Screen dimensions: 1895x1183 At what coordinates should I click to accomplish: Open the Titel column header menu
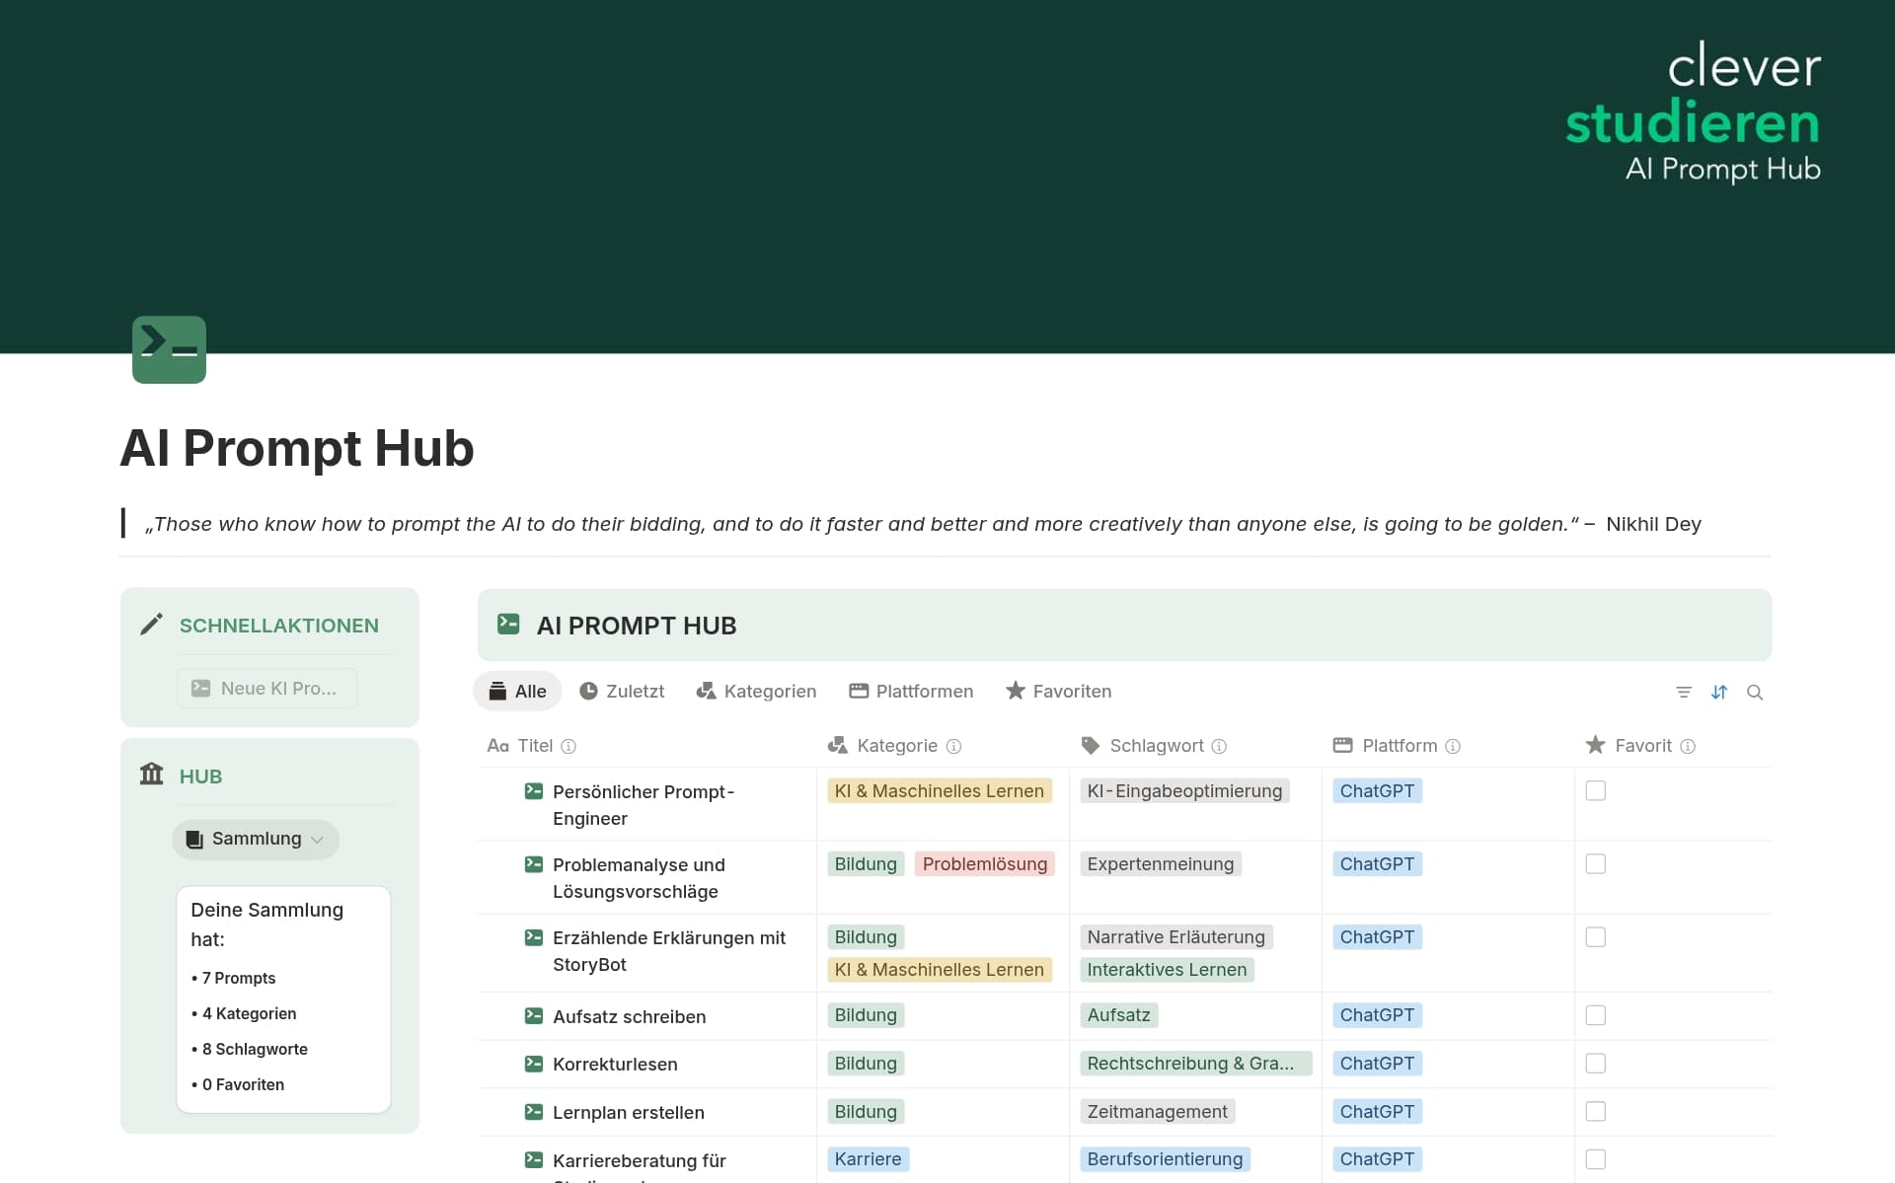coord(534,746)
